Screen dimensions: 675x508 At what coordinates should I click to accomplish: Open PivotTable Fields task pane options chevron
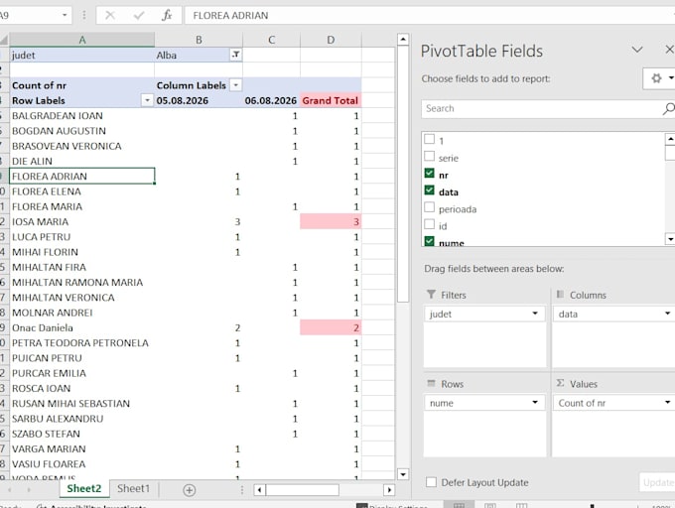pos(637,50)
